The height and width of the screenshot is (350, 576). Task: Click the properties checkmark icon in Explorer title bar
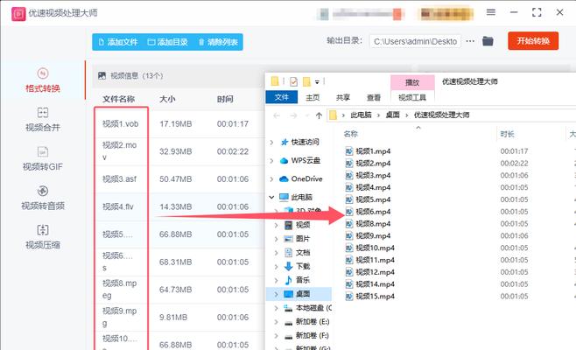click(x=293, y=81)
